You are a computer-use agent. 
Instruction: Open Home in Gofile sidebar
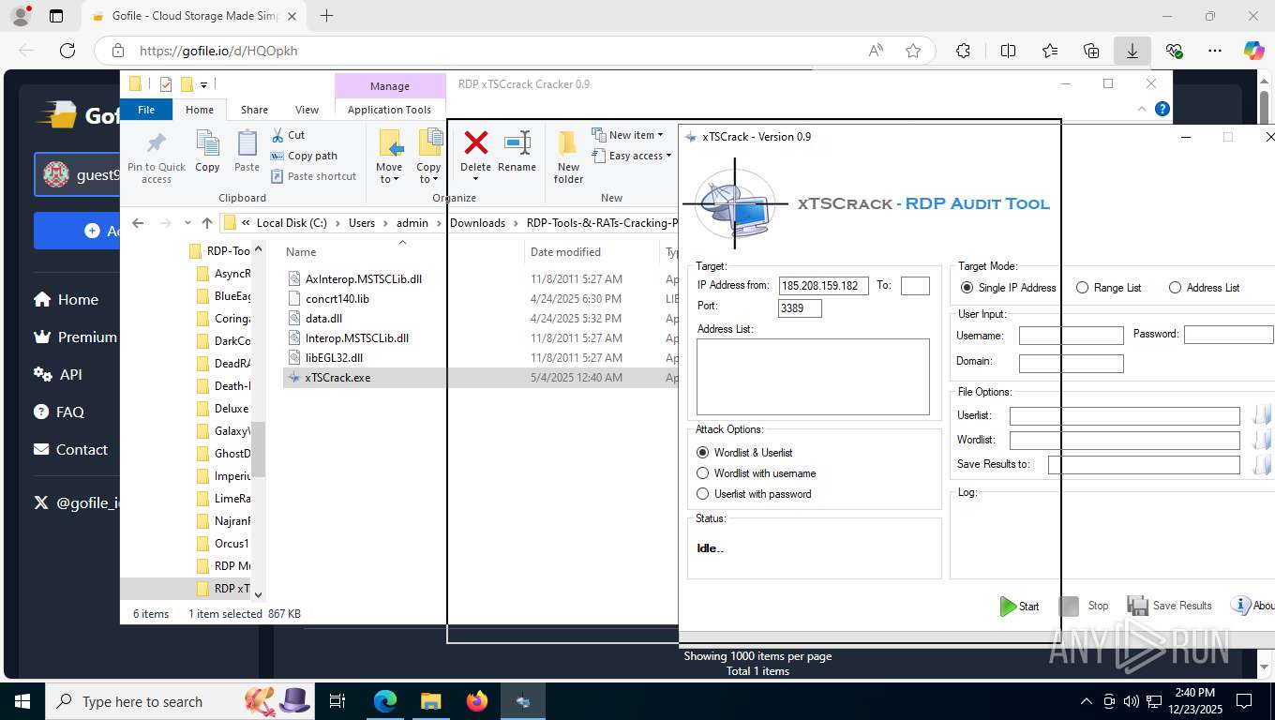click(66, 300)
